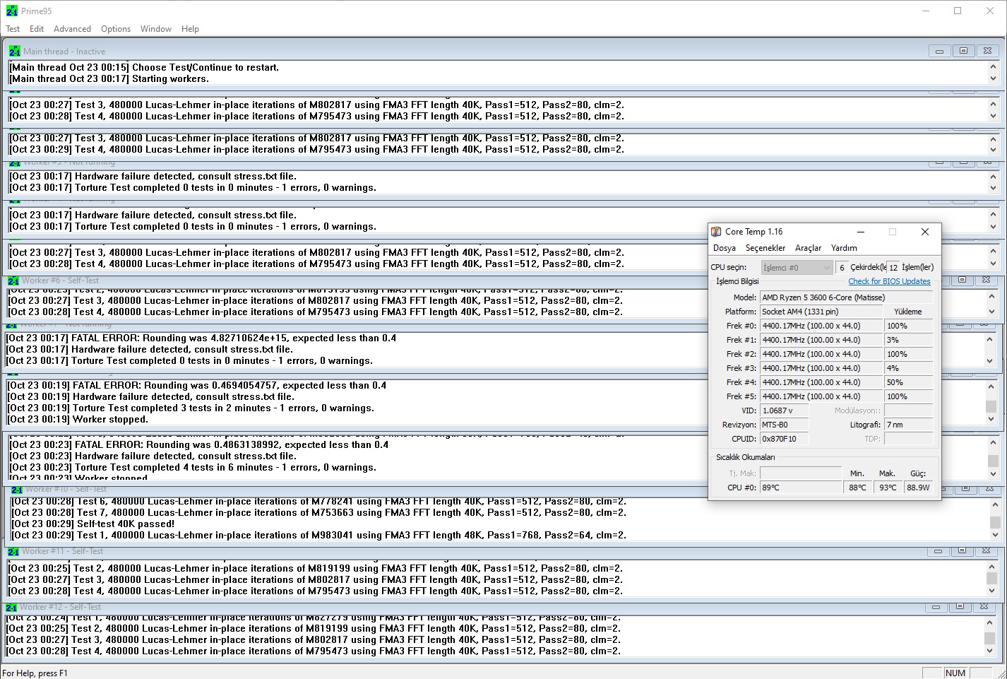Click the Core Temp title bar icon
This screenshot has width=1007, height=679.
point(716,232)
